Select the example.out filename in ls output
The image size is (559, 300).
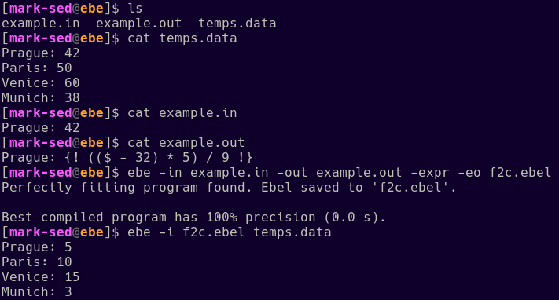[139, 23]
